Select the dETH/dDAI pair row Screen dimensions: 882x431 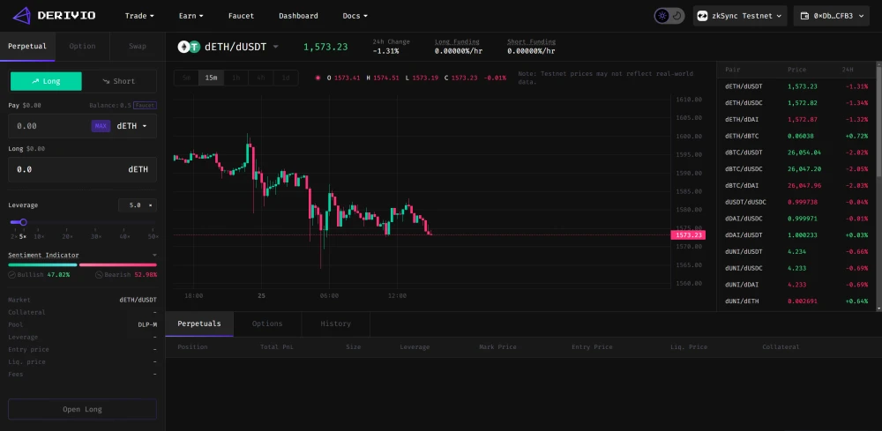click(796, 120)
